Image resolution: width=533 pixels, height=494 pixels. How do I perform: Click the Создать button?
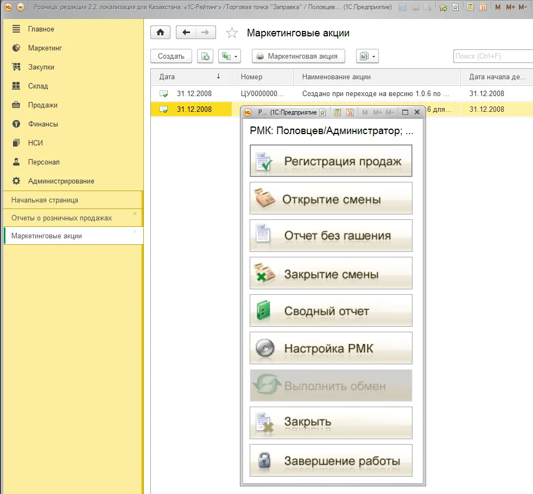pos(171,56)
